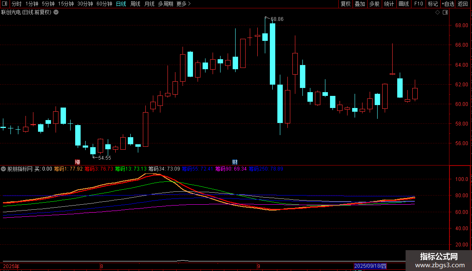This screenshot has height=271, width=472.
Task: Select the 筹码3 indicator value label
Action: coord(99,169)
